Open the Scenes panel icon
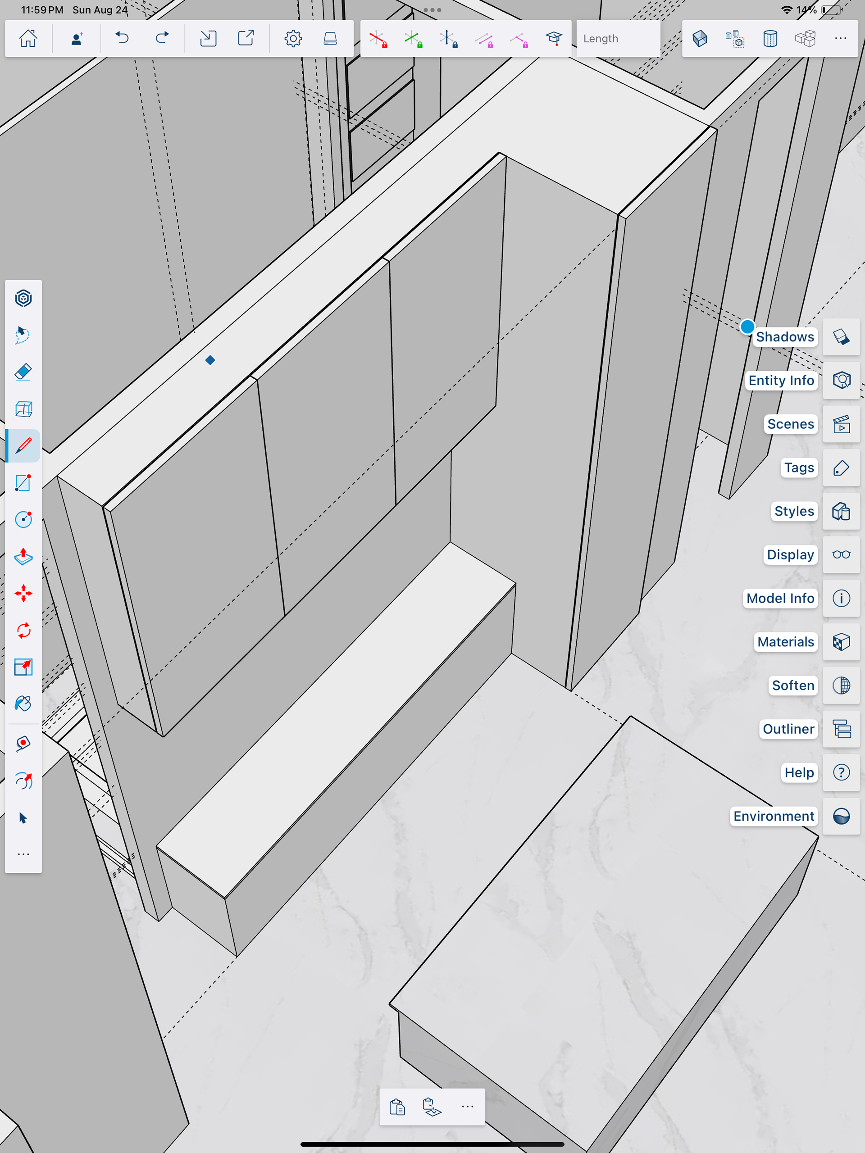Screen dimensions: 865x1153 coord(841,424)
